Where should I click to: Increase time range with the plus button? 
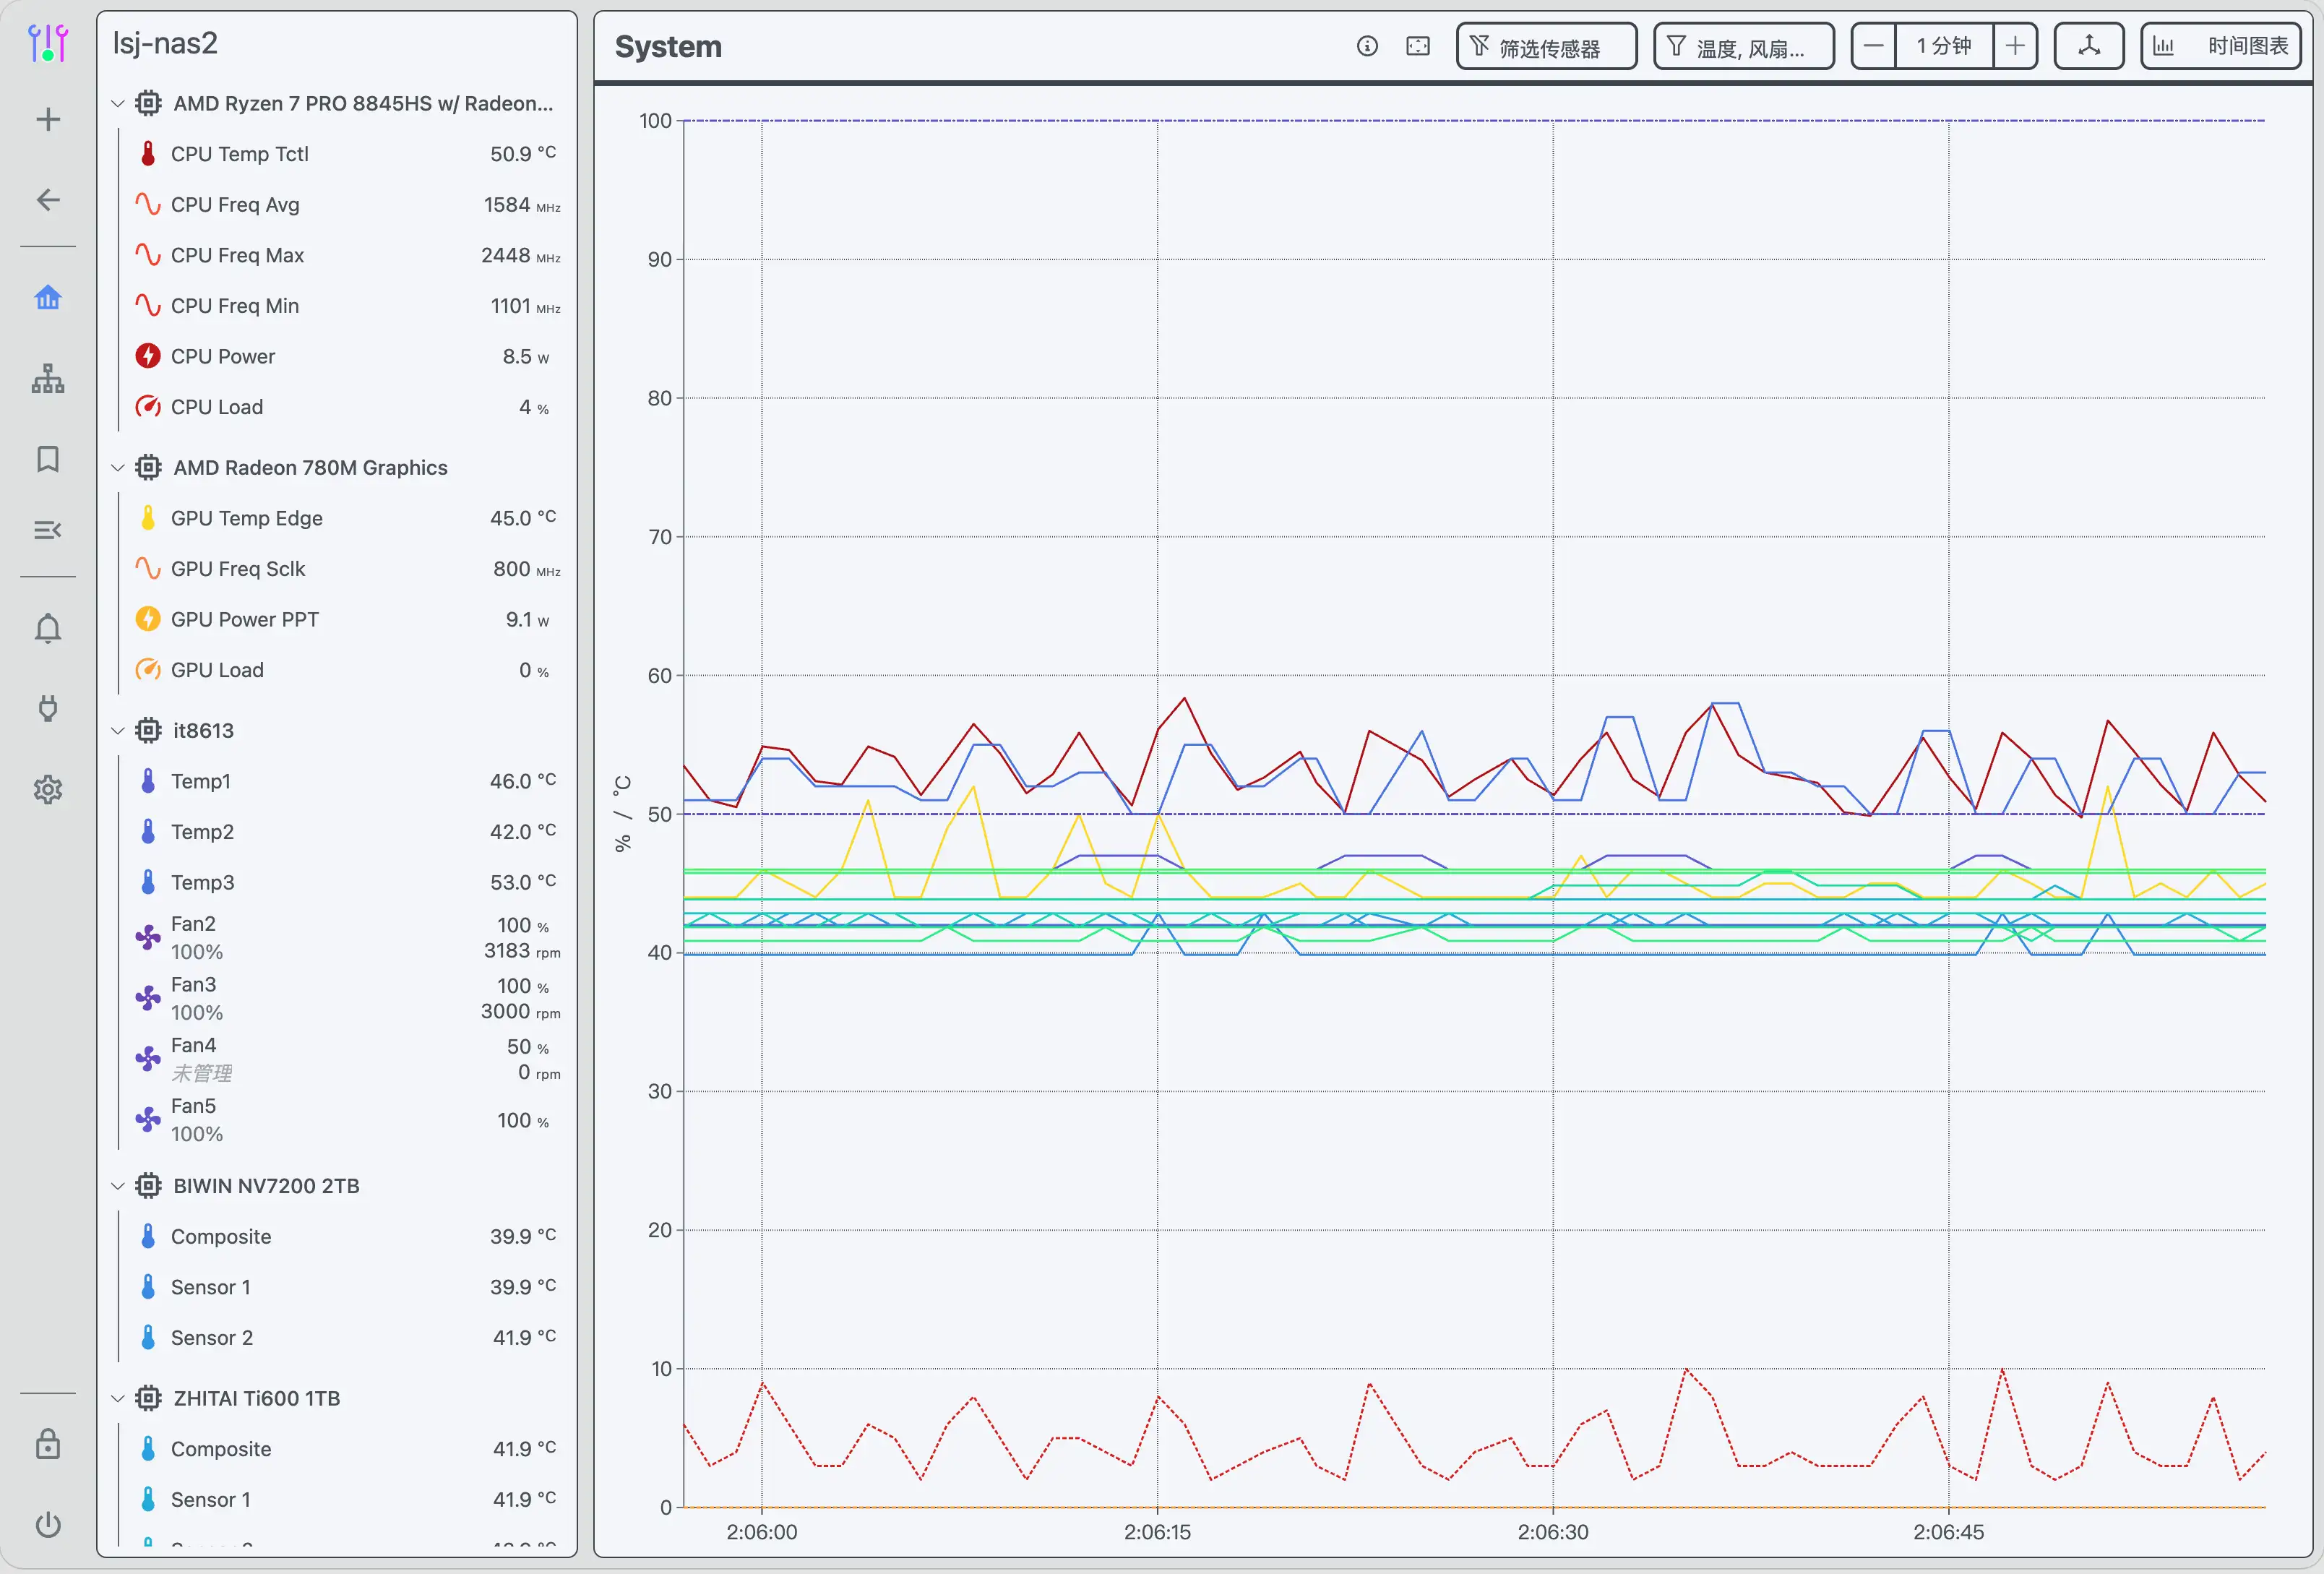point(2015,46)
